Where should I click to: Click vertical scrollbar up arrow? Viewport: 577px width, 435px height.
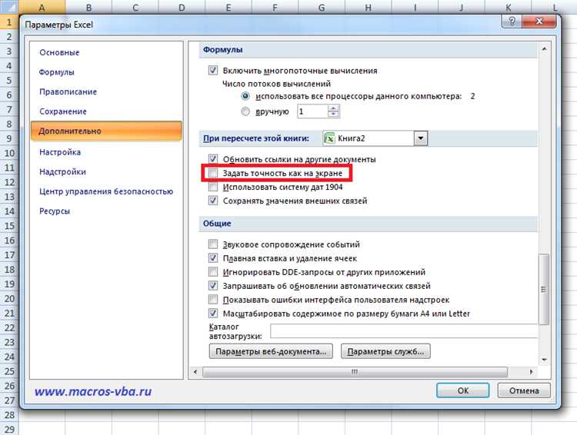tap(544, 49)
